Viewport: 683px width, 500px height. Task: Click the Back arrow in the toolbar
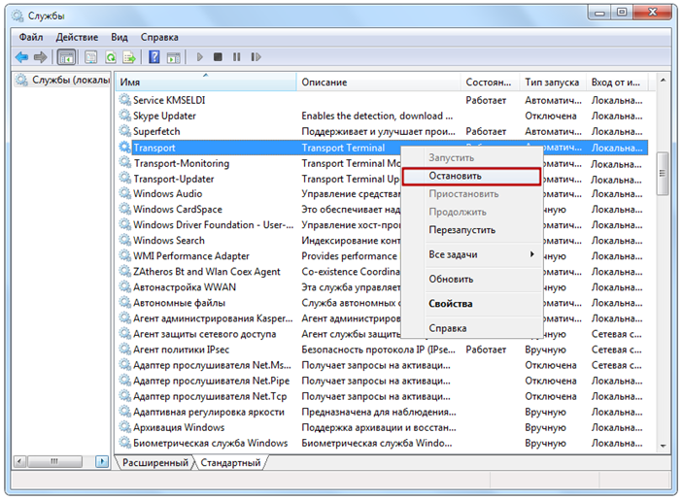tap(21, 57)
